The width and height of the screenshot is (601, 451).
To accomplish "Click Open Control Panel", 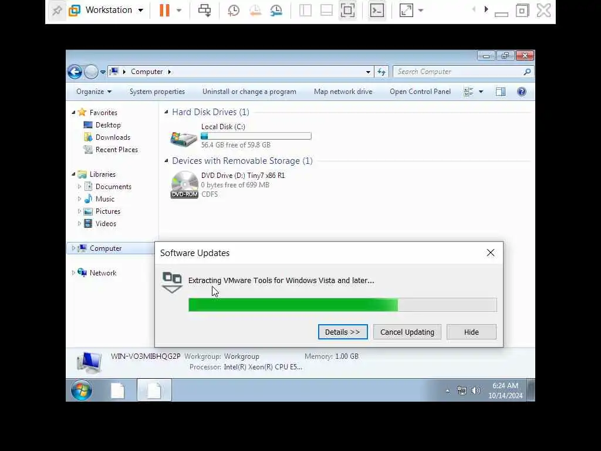I will coord(420,92).
